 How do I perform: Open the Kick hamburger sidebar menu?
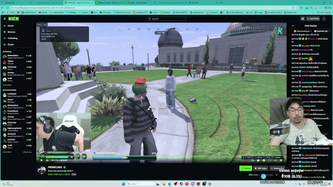(x=4, y=19)
